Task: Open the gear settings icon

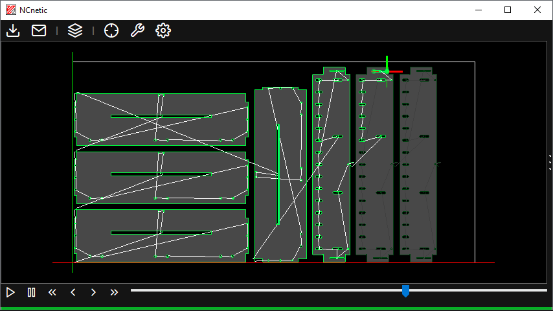Action: (163, 30)
